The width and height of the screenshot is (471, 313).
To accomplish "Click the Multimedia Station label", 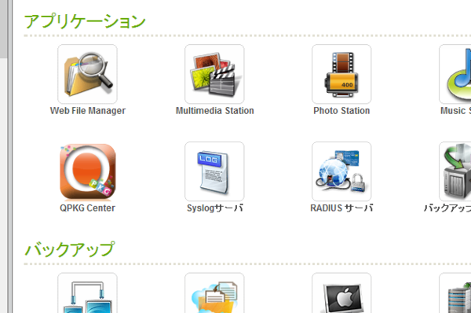I will tap(215, 111).
